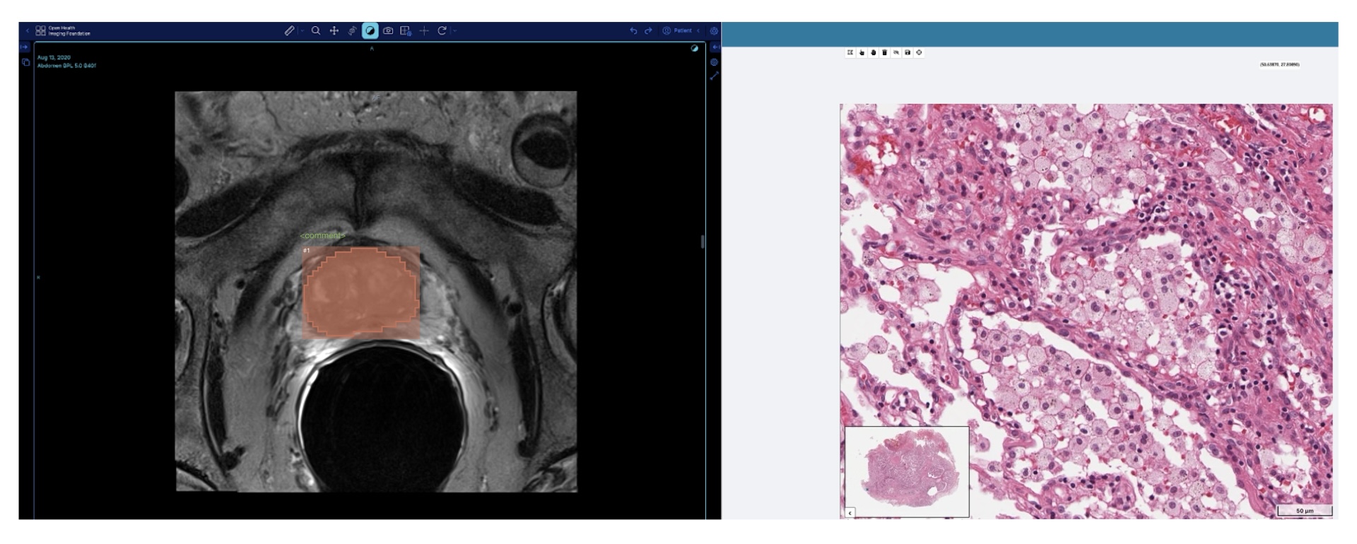Viewport: 1357px width, 544px height.
Task: Click the 50 µm scale bar
Action: [x=1304, y=510]
